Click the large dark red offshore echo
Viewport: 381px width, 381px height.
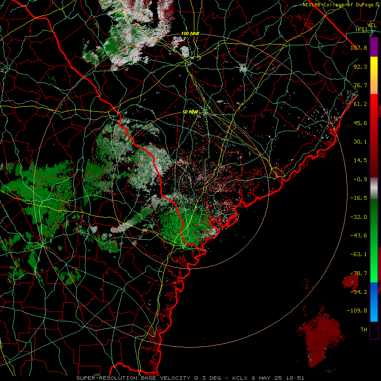pos(322,338)
